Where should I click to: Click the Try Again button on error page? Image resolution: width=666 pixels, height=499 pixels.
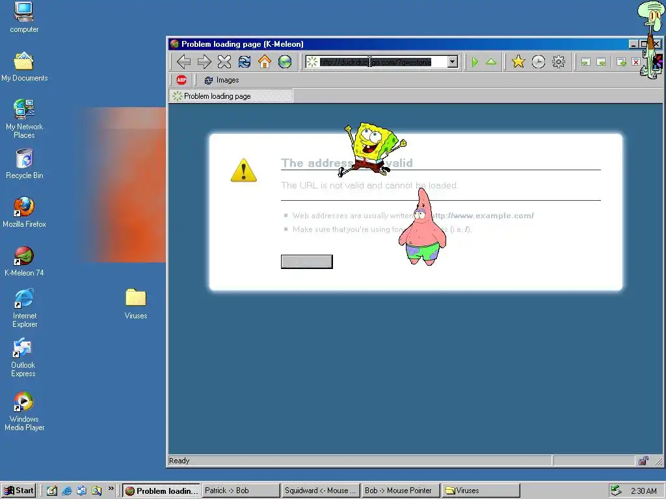[307, 262]
